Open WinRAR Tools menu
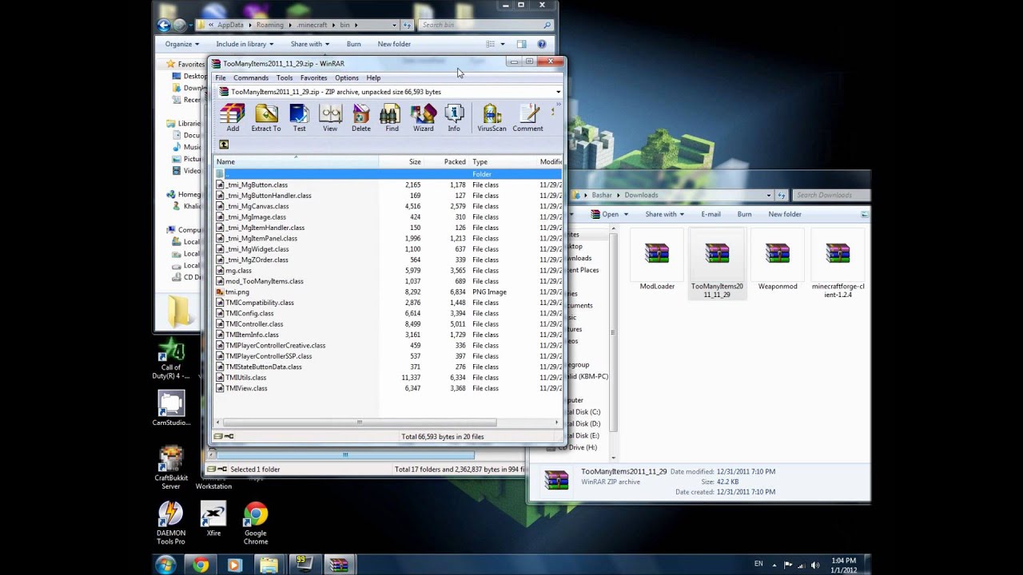 tap(285, 77)
